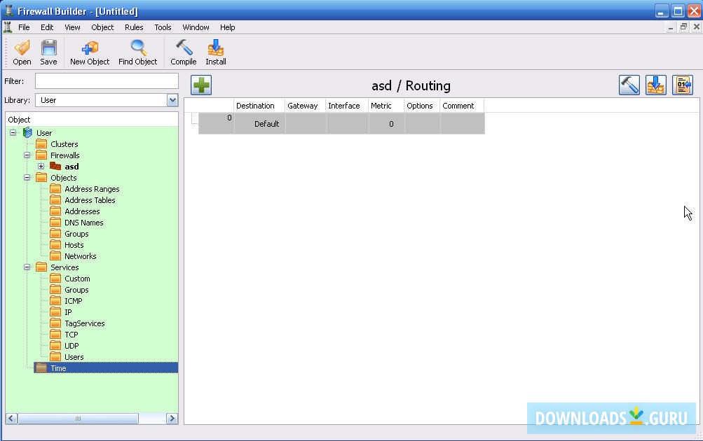
Task: Click the Object tree header
Action: [91, 120]
